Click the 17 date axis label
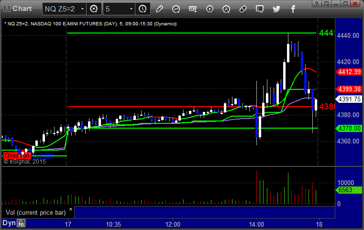The height and width of the screenshot is (230, 364). click(68, 224)
